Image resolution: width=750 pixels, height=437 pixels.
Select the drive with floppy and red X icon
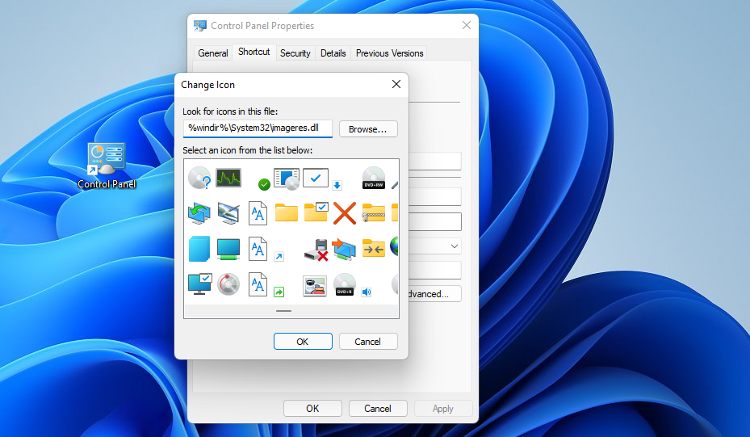point(316,250)
